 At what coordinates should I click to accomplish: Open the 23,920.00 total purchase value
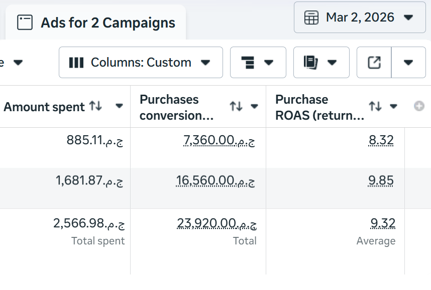(217, 223)
